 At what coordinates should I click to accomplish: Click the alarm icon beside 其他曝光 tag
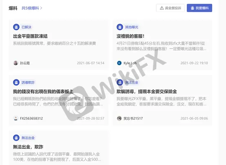click(x=120, y=27)
